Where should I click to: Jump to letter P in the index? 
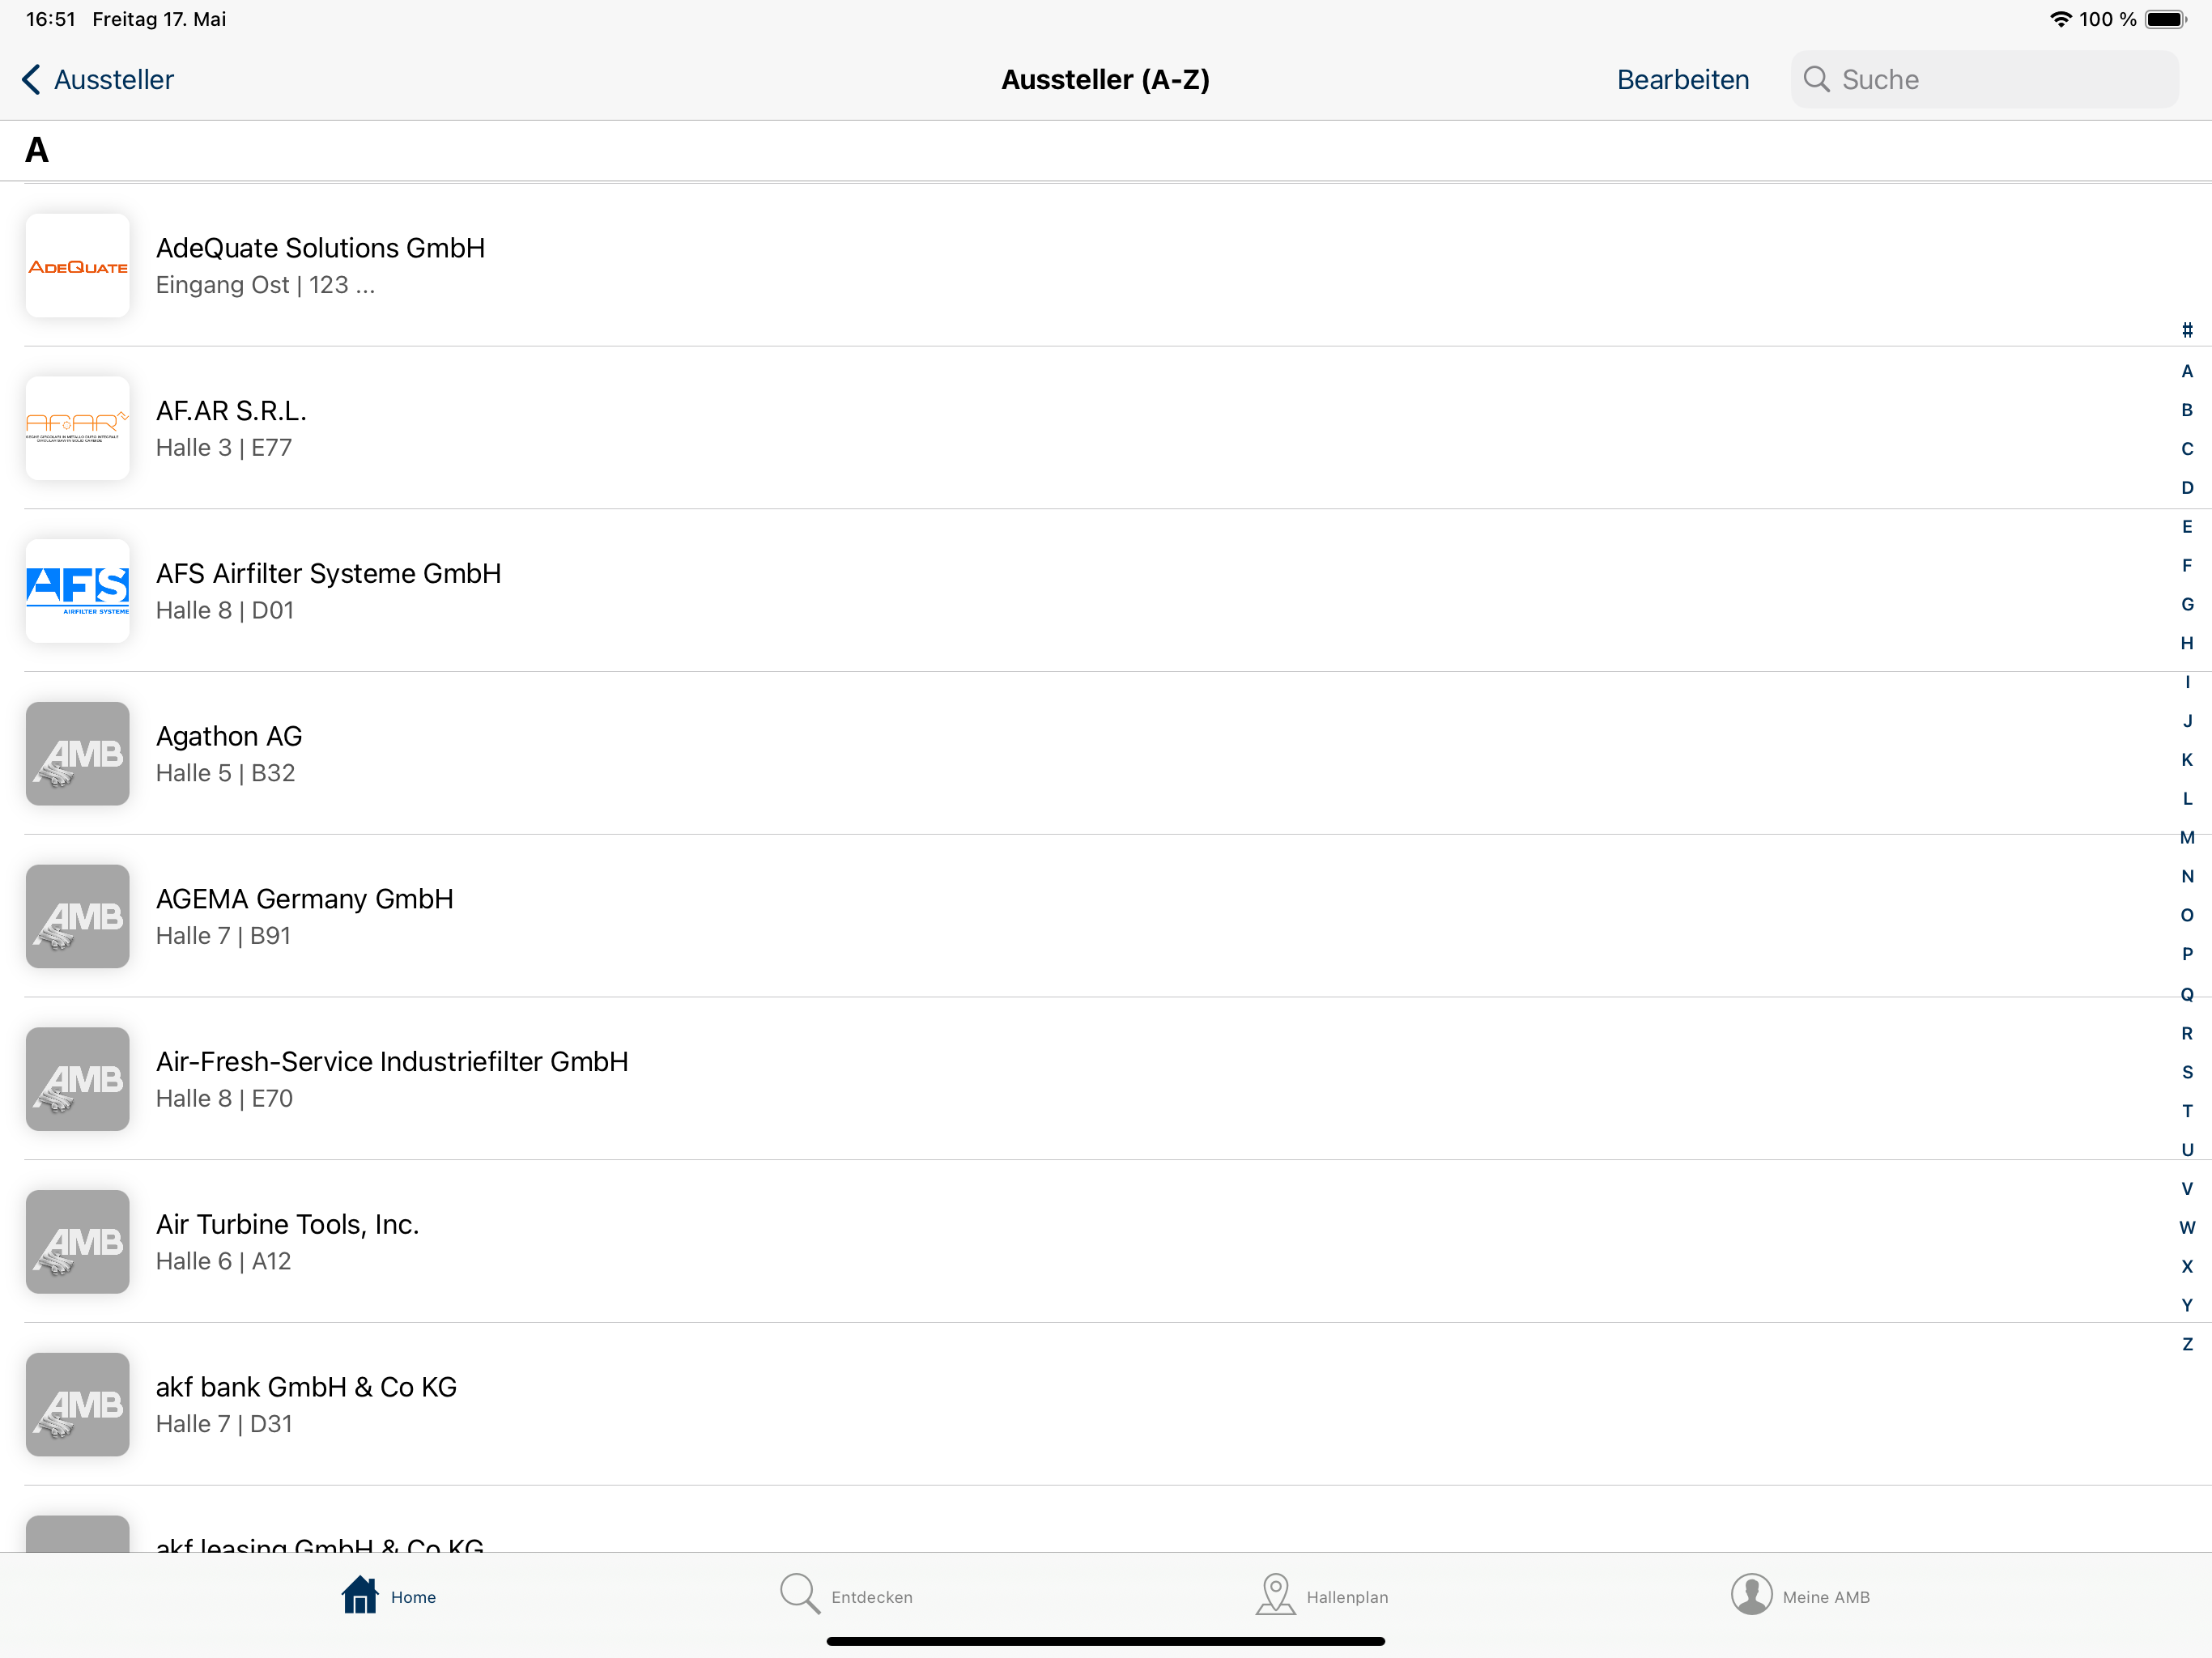coord(2187,955)
